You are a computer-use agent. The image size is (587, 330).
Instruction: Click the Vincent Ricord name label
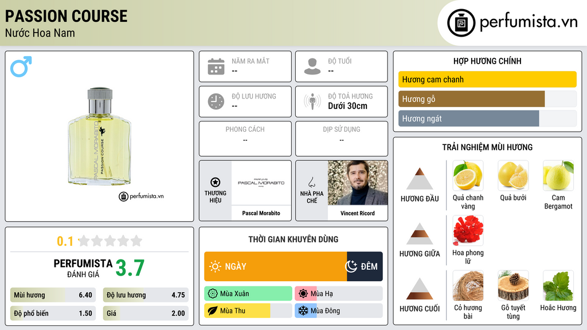pos(358,213)
